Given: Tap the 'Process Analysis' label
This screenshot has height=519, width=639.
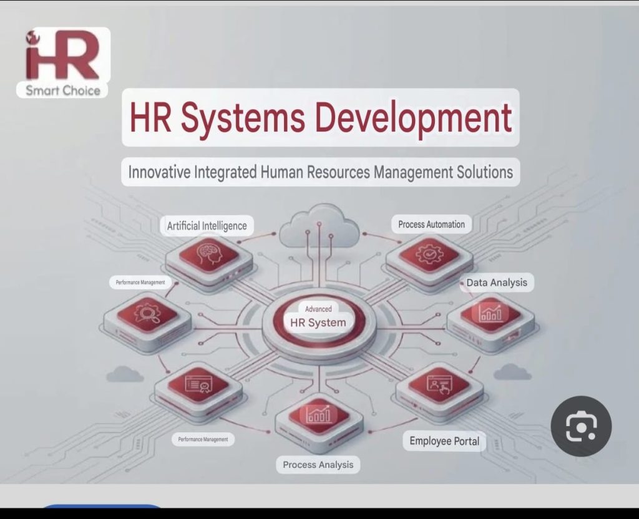Looking at the screenshot, I should pyautogui.click(x=318, y=464).
